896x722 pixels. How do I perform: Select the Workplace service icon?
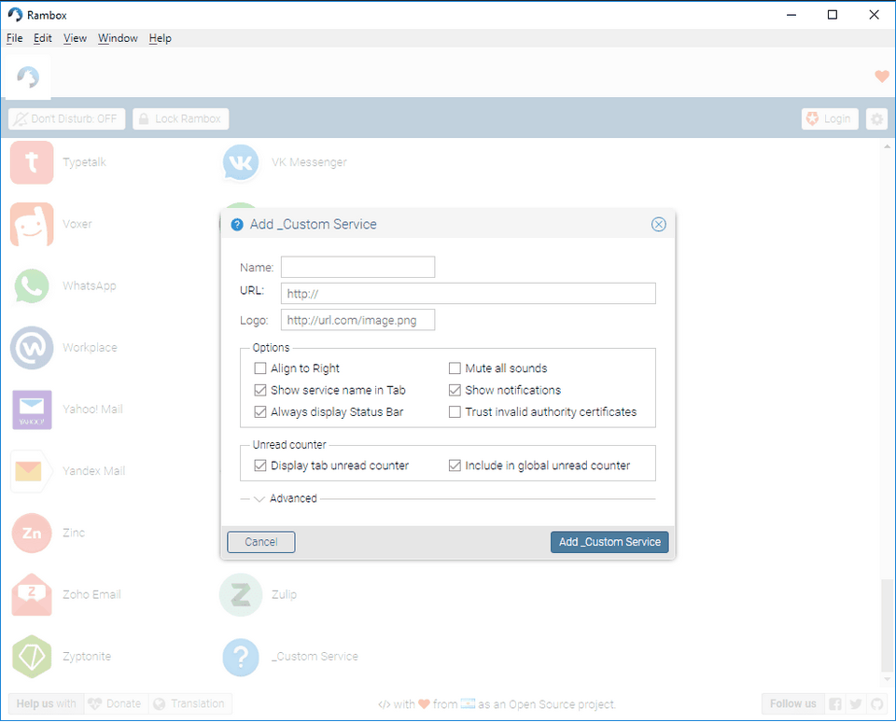pos(32,348)
